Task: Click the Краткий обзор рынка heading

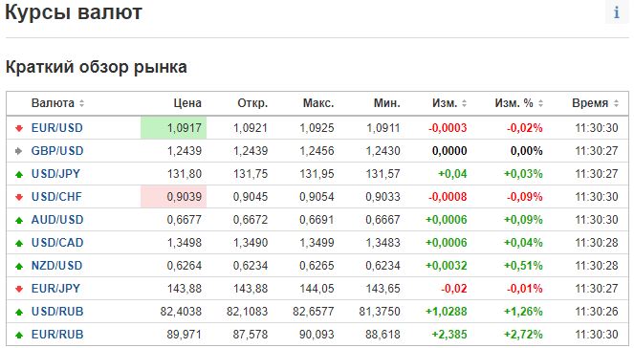Action: point(97,67)
